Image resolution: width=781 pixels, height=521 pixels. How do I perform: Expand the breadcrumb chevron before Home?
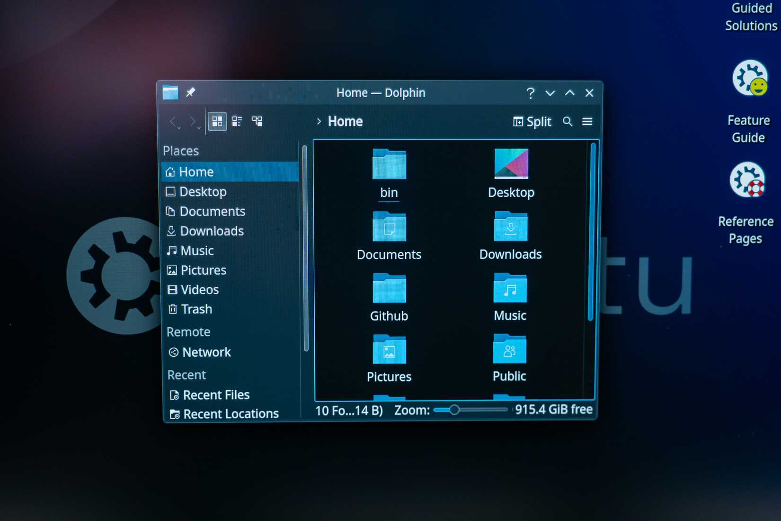coord(318,122)
